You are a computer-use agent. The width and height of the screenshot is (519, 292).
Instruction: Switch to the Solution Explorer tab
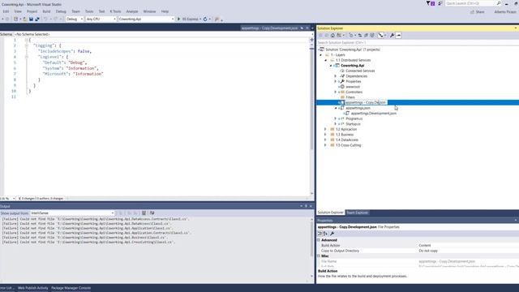point(330,213)
